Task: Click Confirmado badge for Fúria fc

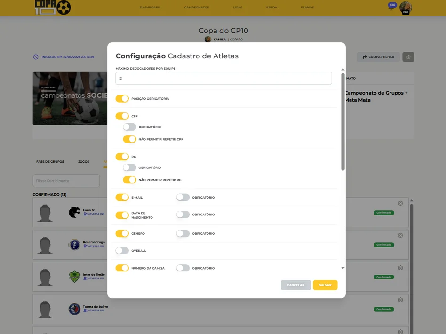Action: (384, 213)
